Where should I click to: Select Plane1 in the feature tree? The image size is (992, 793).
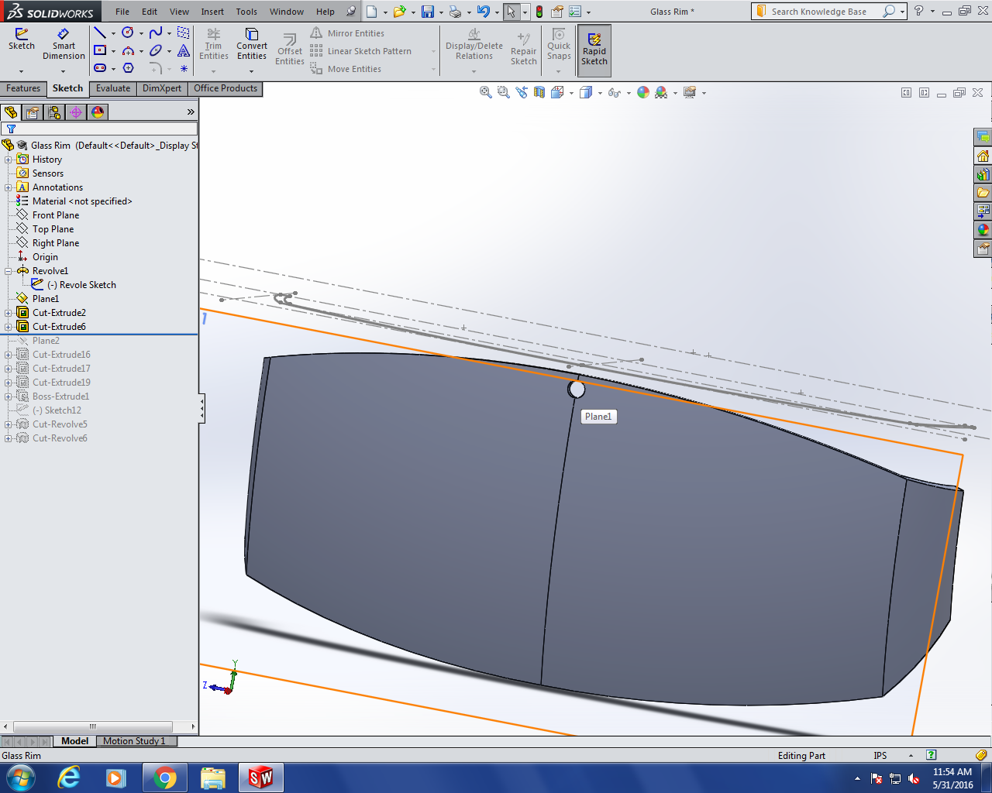tap(45, 299)
